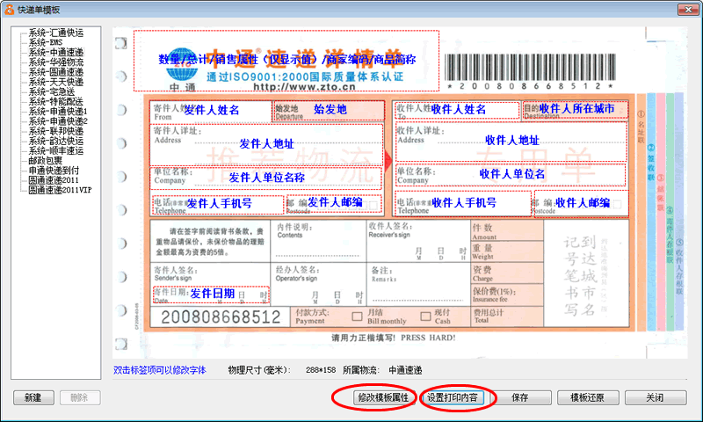The image size is (703, 422).
Task: Click 设置打印内容 button
Action: click(x=453, y=397)
